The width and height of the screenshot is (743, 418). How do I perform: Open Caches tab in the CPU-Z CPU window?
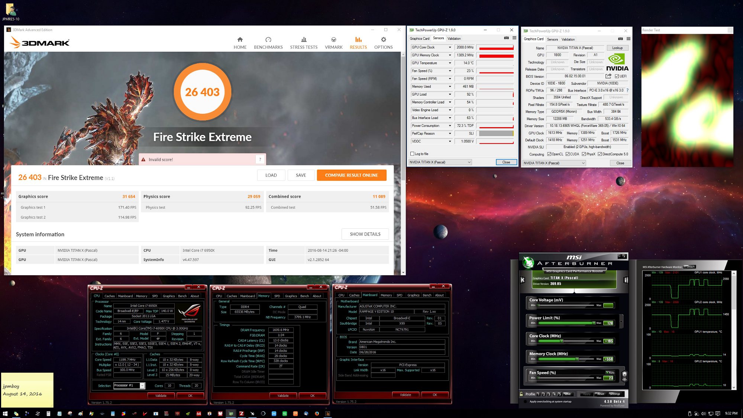pyautogui.click(x=110, y=296)
